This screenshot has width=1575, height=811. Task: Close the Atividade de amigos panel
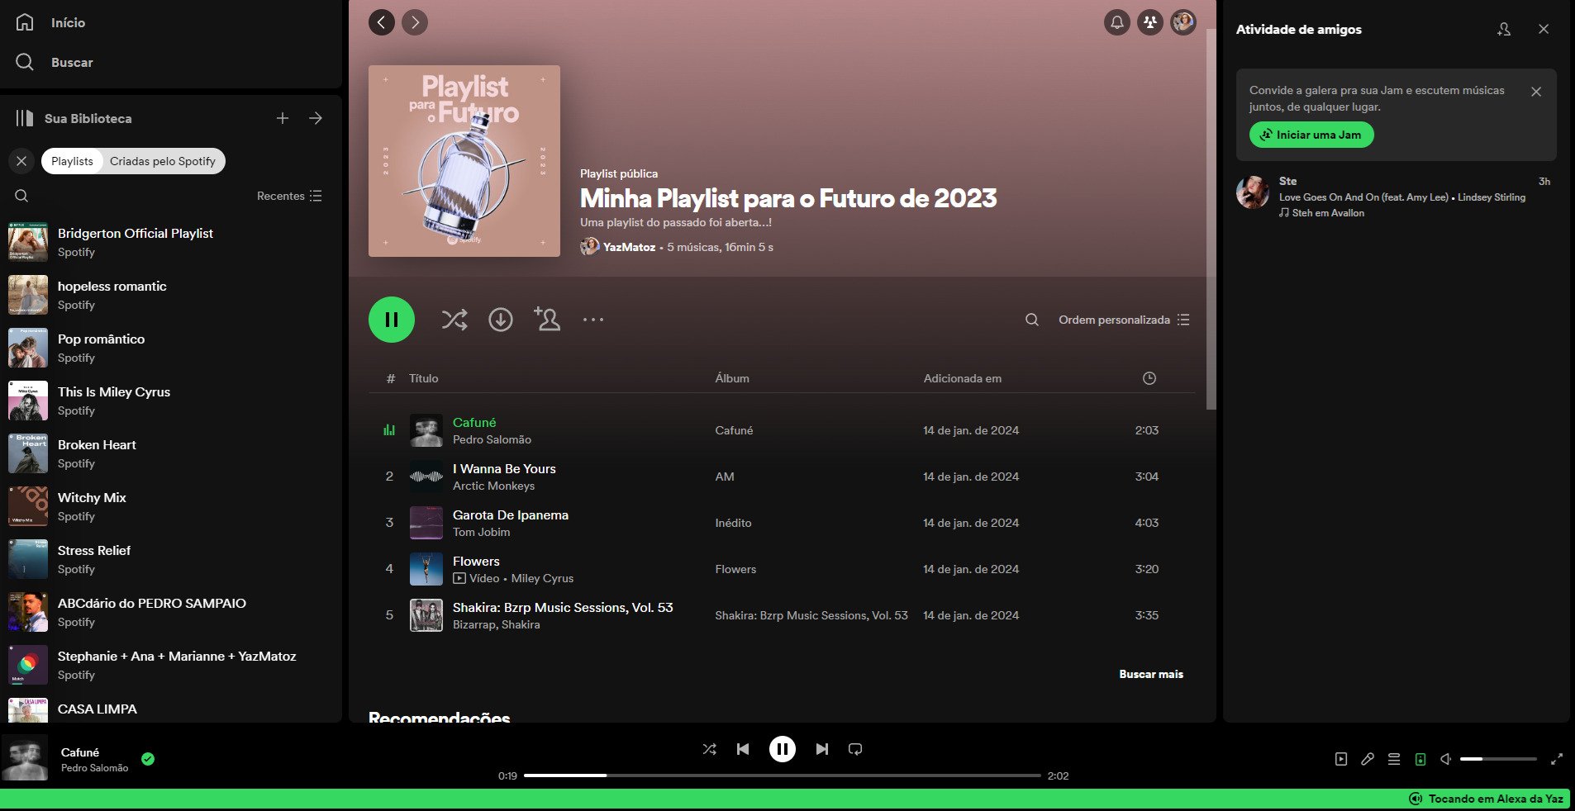[x=1544, y=29]
